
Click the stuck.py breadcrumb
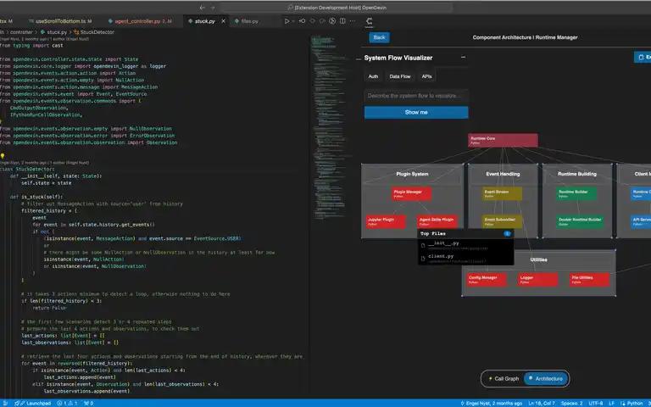pos(54,32)
